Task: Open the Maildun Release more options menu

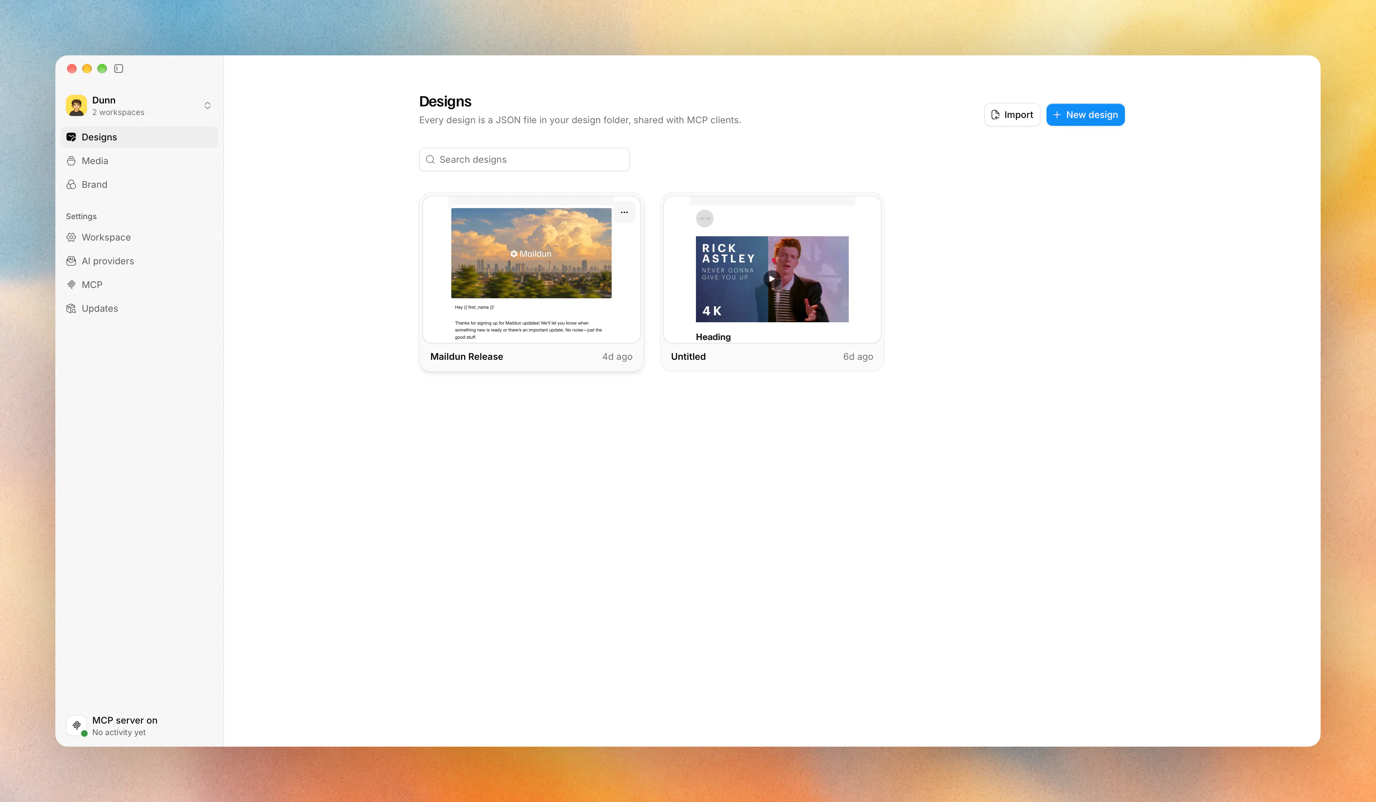Action: [624, 213]
